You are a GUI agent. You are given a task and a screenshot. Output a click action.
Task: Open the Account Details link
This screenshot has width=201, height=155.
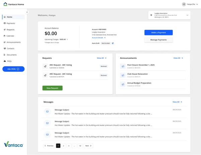[x=98, y=38]
